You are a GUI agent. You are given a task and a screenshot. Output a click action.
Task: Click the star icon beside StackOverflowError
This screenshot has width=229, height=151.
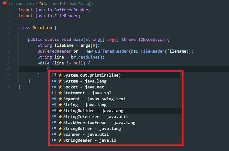[x=60, y=122]
